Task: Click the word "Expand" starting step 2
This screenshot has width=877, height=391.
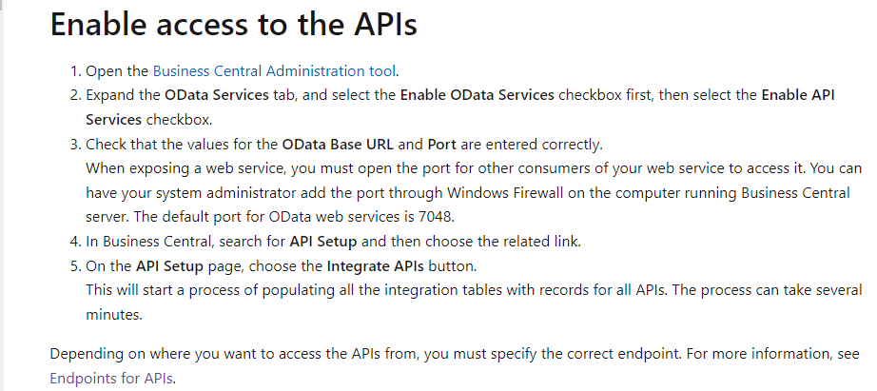Action: pos(111,95)
